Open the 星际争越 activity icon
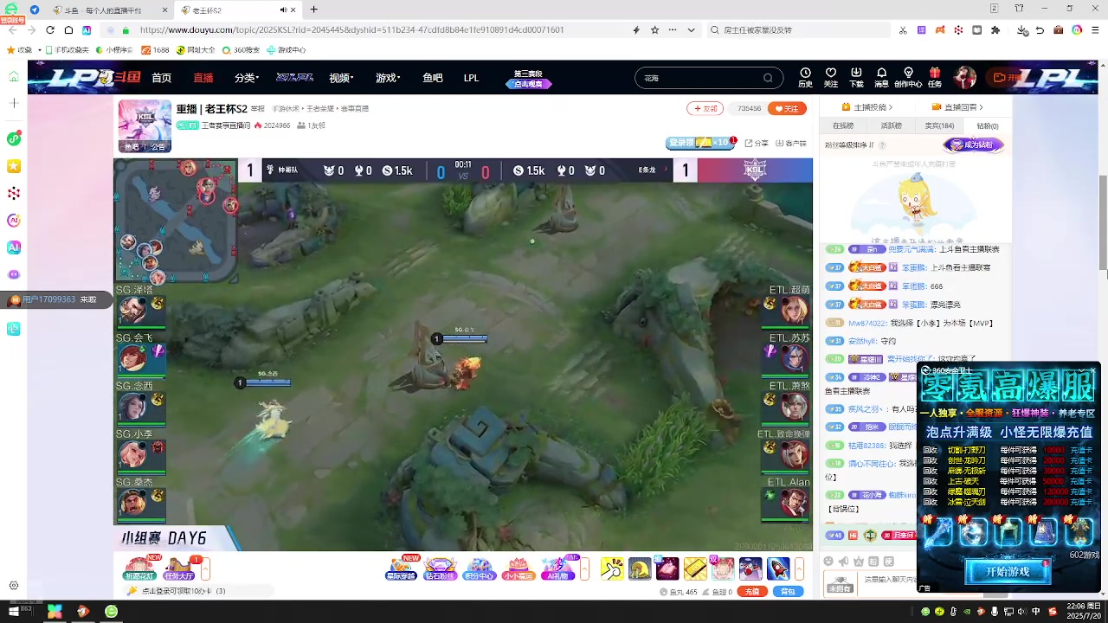This screenshot has width=1108, height=623. [401, 568]
